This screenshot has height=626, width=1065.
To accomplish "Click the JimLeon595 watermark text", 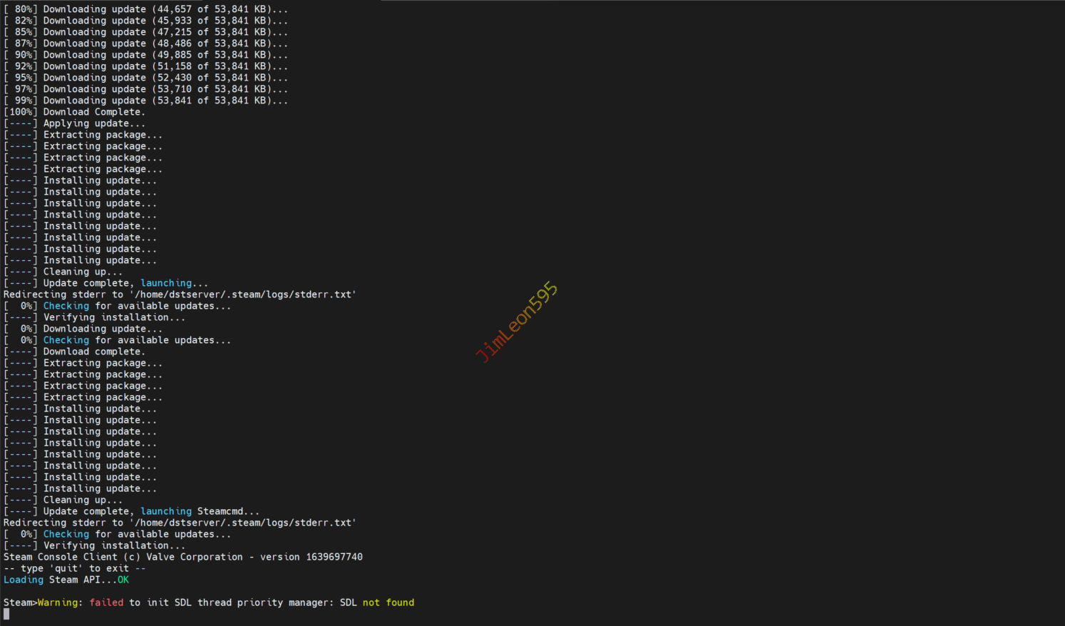I will pos(517,322).
